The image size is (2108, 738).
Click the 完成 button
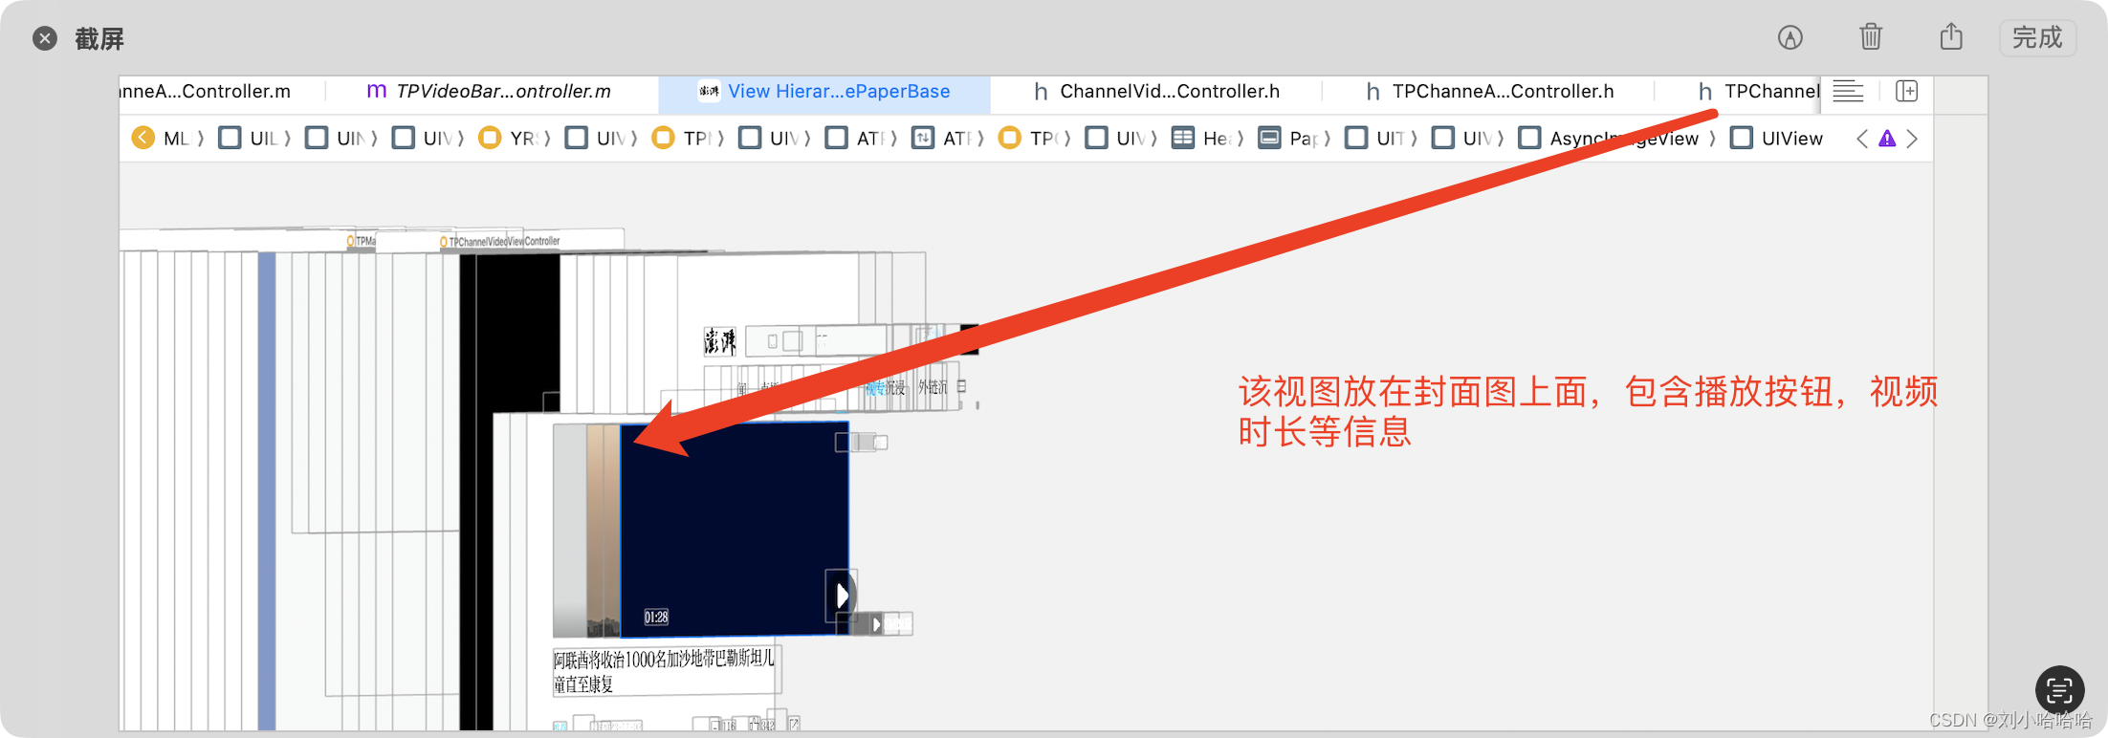coord(2037,37)
